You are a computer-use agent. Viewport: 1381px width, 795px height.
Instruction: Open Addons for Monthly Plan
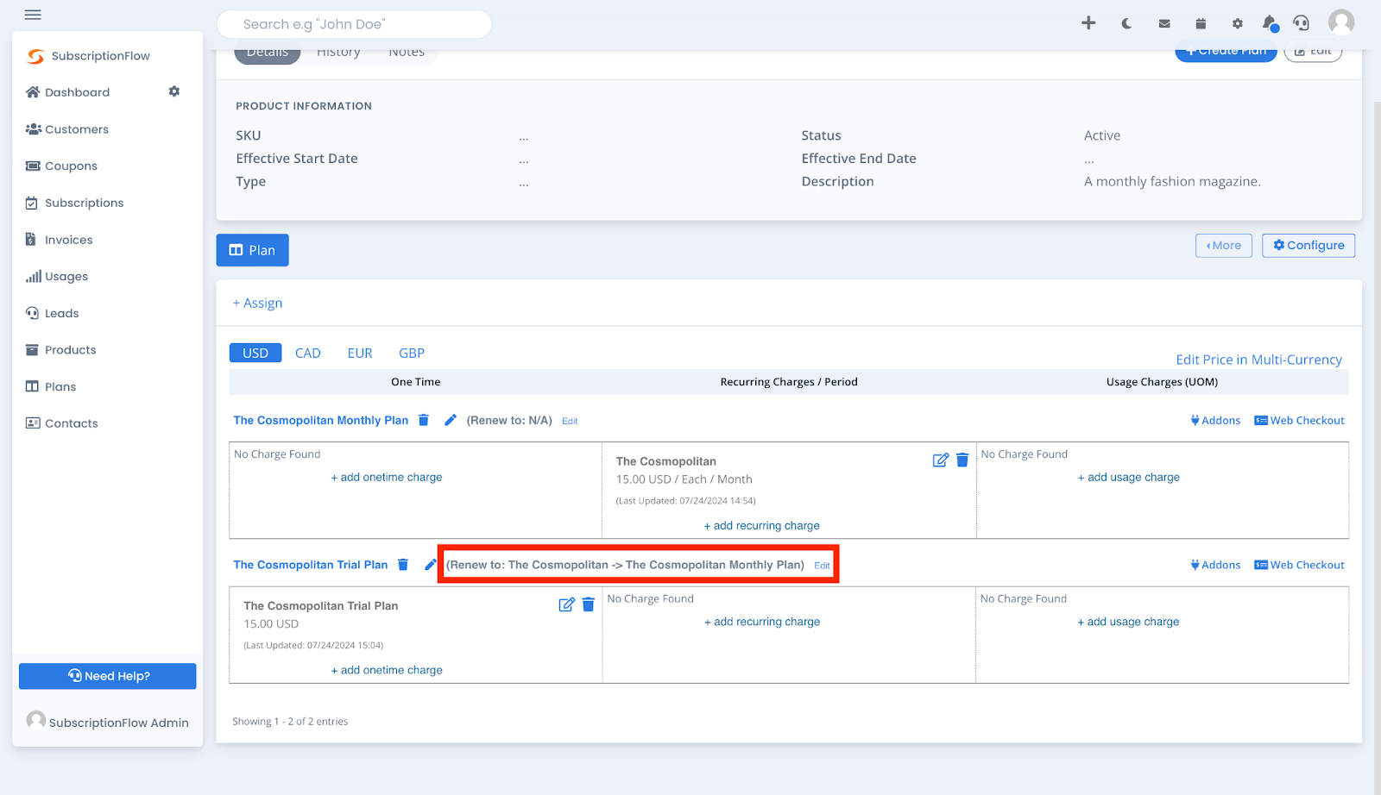[1215, 421]
